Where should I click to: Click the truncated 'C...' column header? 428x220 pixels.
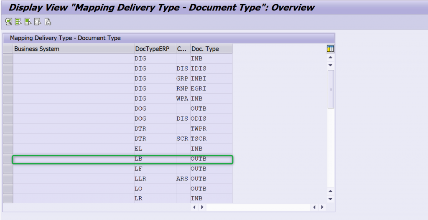tap(183, 49)
